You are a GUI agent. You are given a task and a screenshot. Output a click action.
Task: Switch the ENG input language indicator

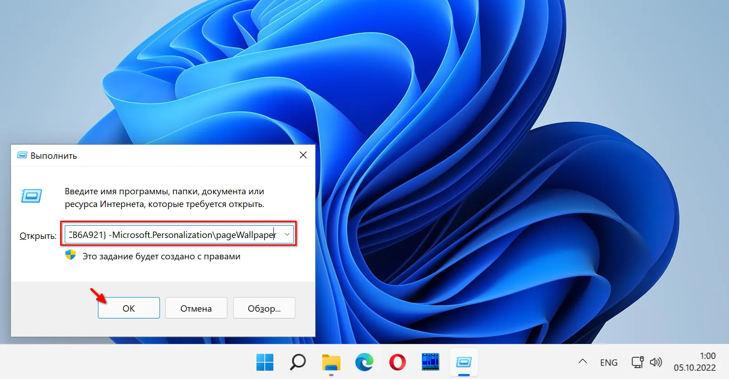point(609,362)
